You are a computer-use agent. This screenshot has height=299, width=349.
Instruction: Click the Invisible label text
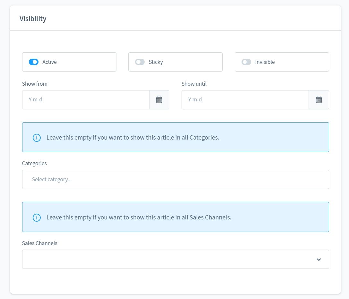pyautogui.click(x=265, y=62)
